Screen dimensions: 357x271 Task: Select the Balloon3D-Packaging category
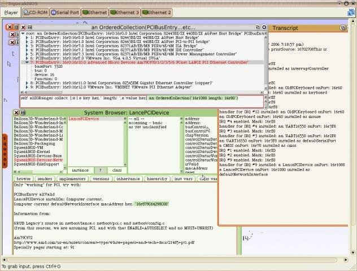(34, 143)
